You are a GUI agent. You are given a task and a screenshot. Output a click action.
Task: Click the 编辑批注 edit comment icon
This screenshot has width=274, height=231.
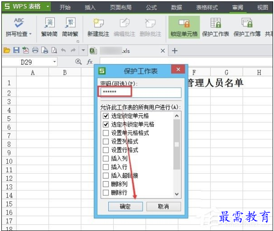[125, 23]
